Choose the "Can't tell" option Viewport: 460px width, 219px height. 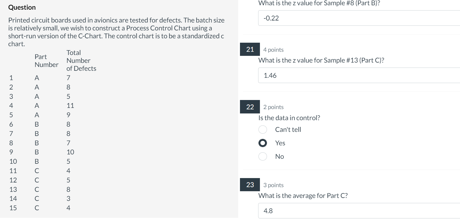(x=263, y=130)
